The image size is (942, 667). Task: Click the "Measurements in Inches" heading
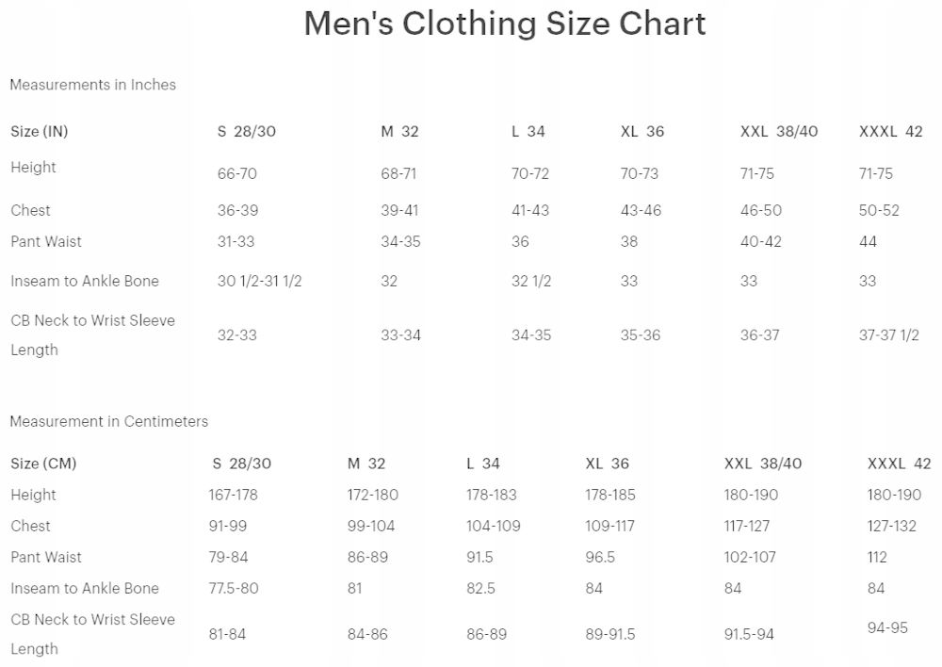click(x=92, y=85)
